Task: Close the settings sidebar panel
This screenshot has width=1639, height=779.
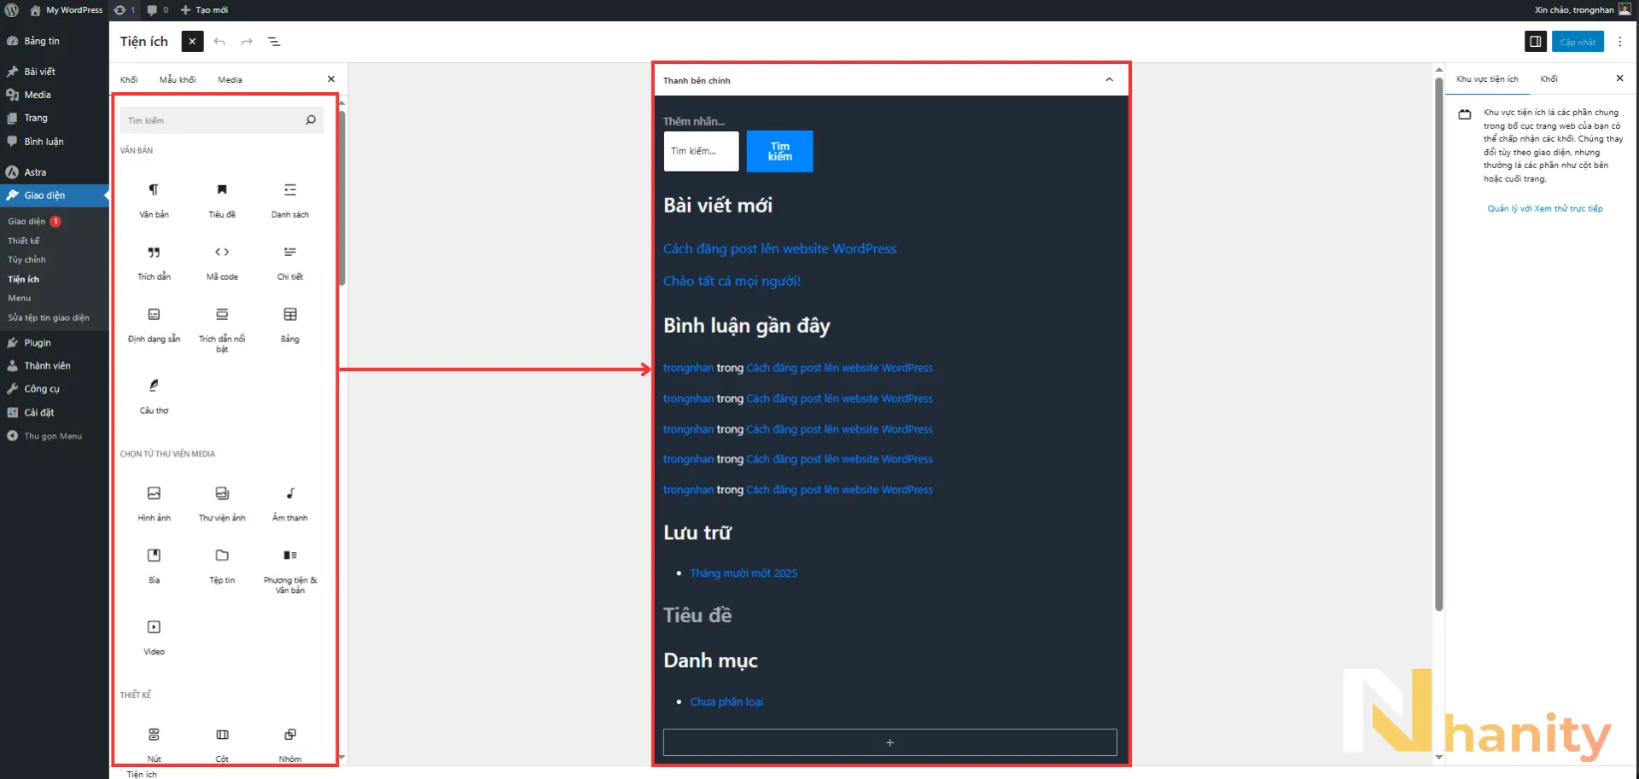Action: [x=1619, y=78]
